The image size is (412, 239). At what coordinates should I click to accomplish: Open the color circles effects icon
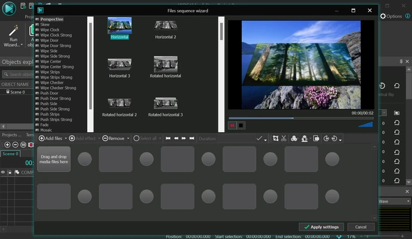[294, 138]
